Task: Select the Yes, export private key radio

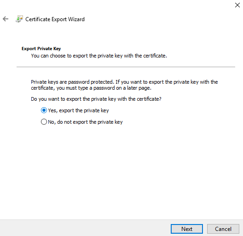Action: click(44, 110)
